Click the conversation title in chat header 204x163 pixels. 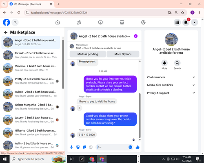coord(104,36)
